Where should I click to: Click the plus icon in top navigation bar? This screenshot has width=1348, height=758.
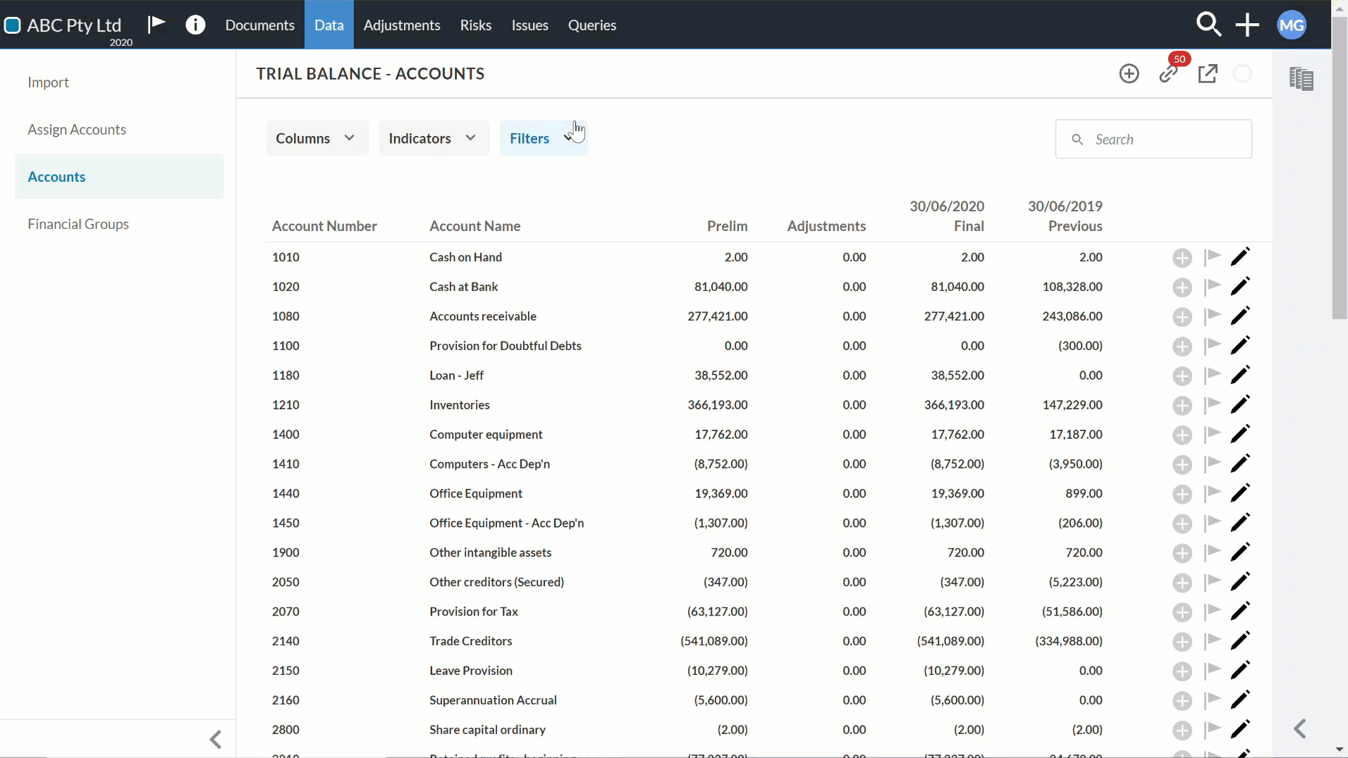1247,25
